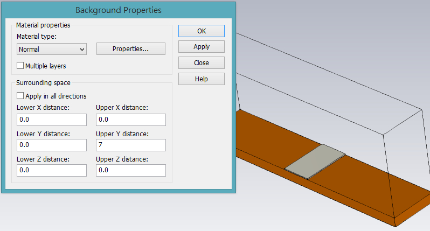Click the Upper X distance field

tap(131, 120)
